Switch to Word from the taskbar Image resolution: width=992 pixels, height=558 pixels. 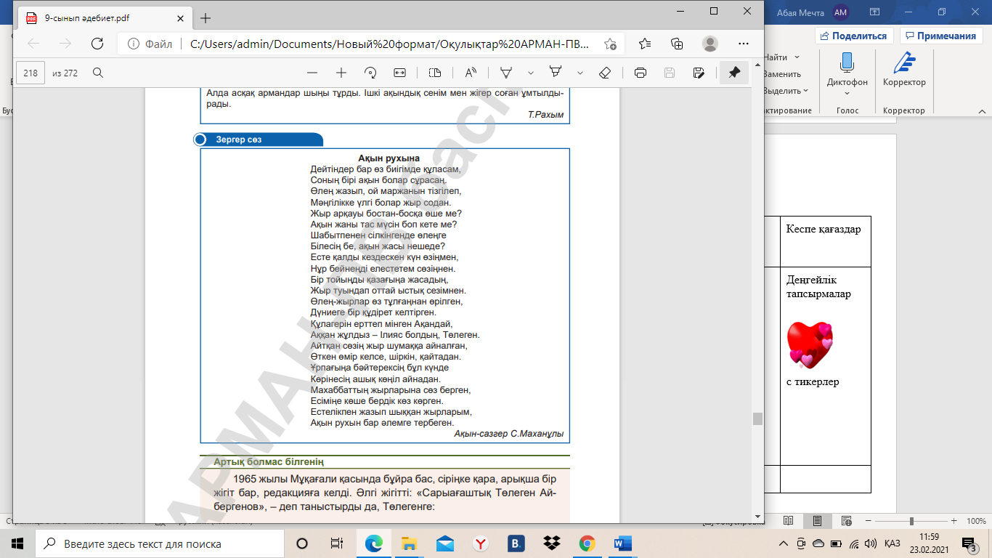click(x=623, y=543)
